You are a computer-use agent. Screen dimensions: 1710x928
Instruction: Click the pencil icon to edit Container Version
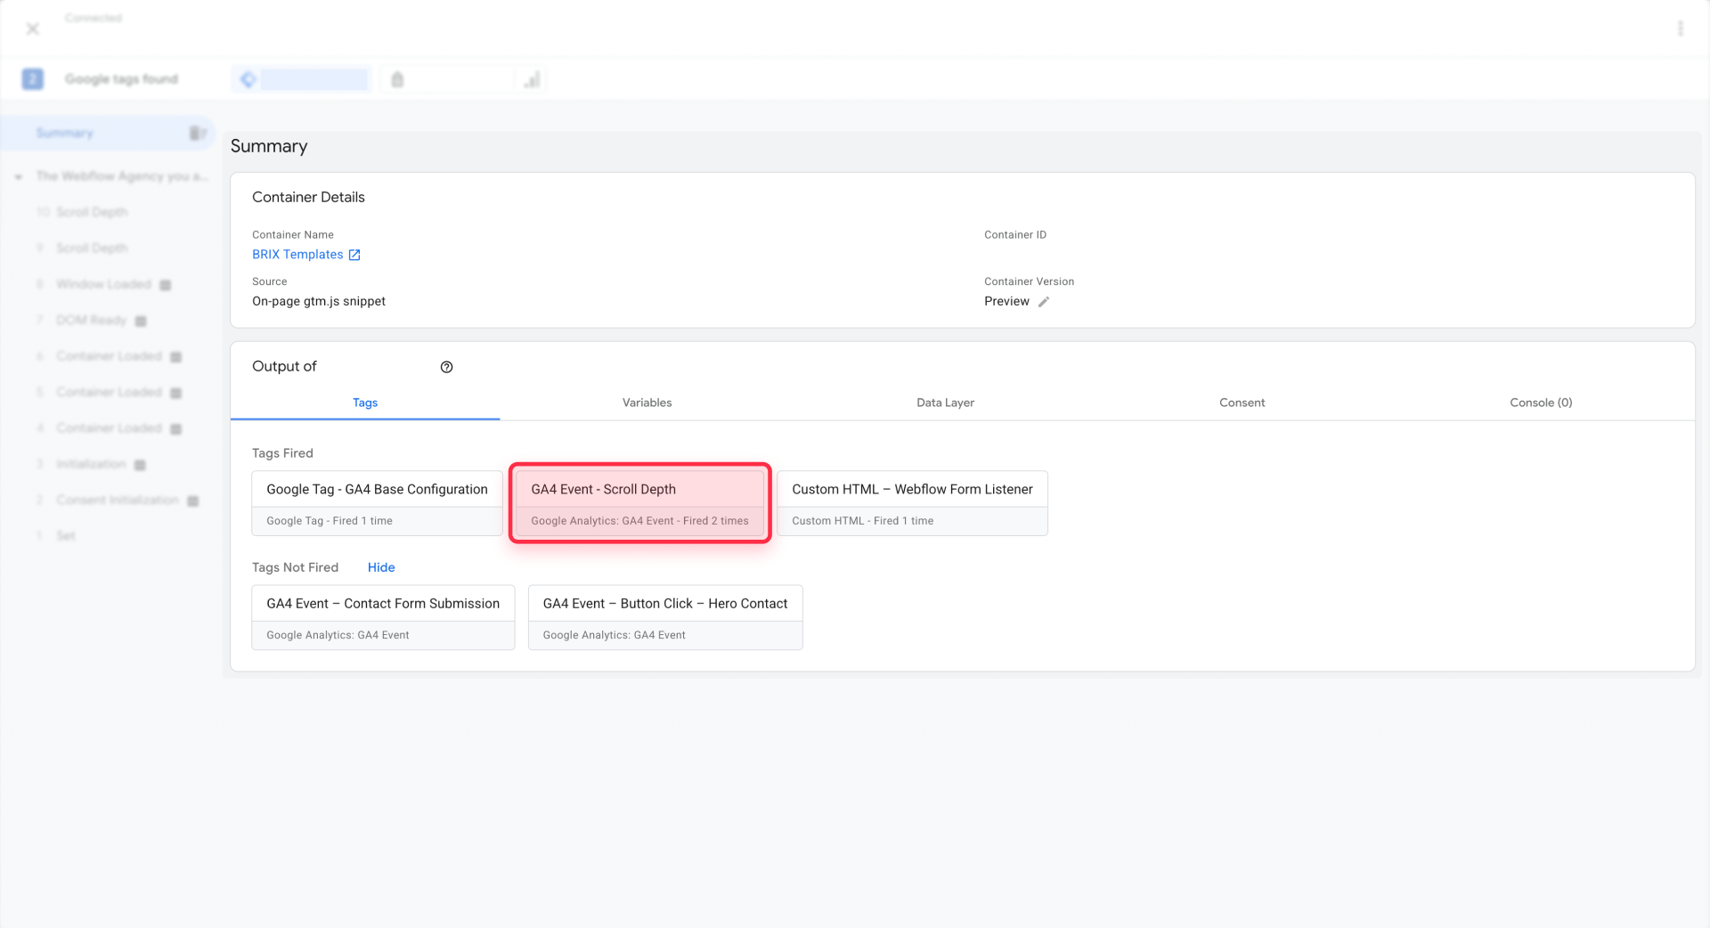tap(1044, 301)
